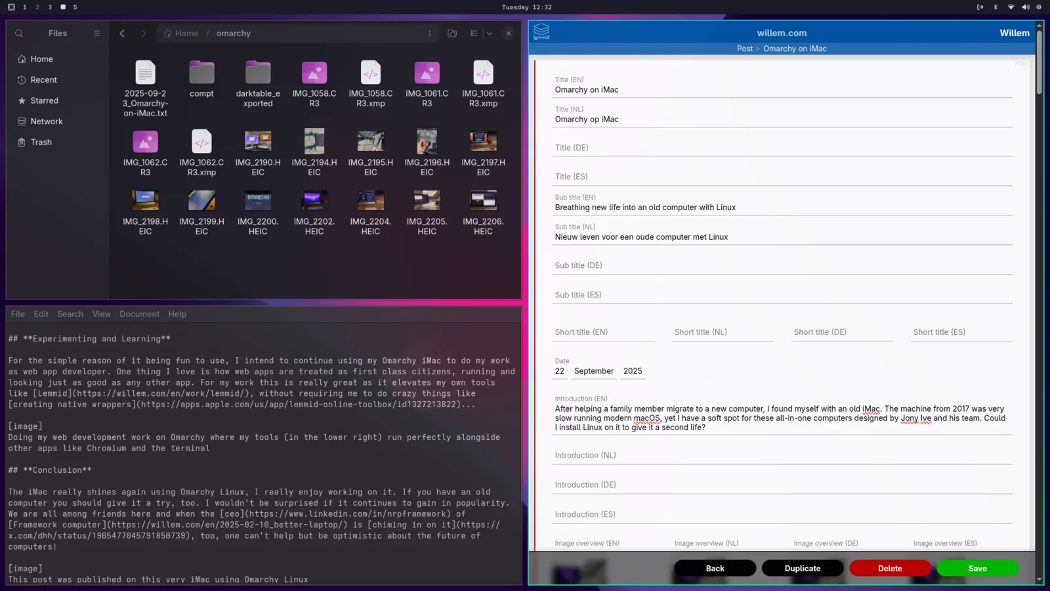Focus the Title (EN) field
The width and height of the screenshot is (1050, 591).
pyautogui.click(x=782, y=90)
